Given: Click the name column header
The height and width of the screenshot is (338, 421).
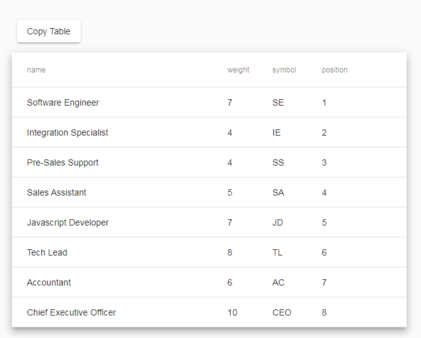Looking at the screenshot, I should [36, 70].
